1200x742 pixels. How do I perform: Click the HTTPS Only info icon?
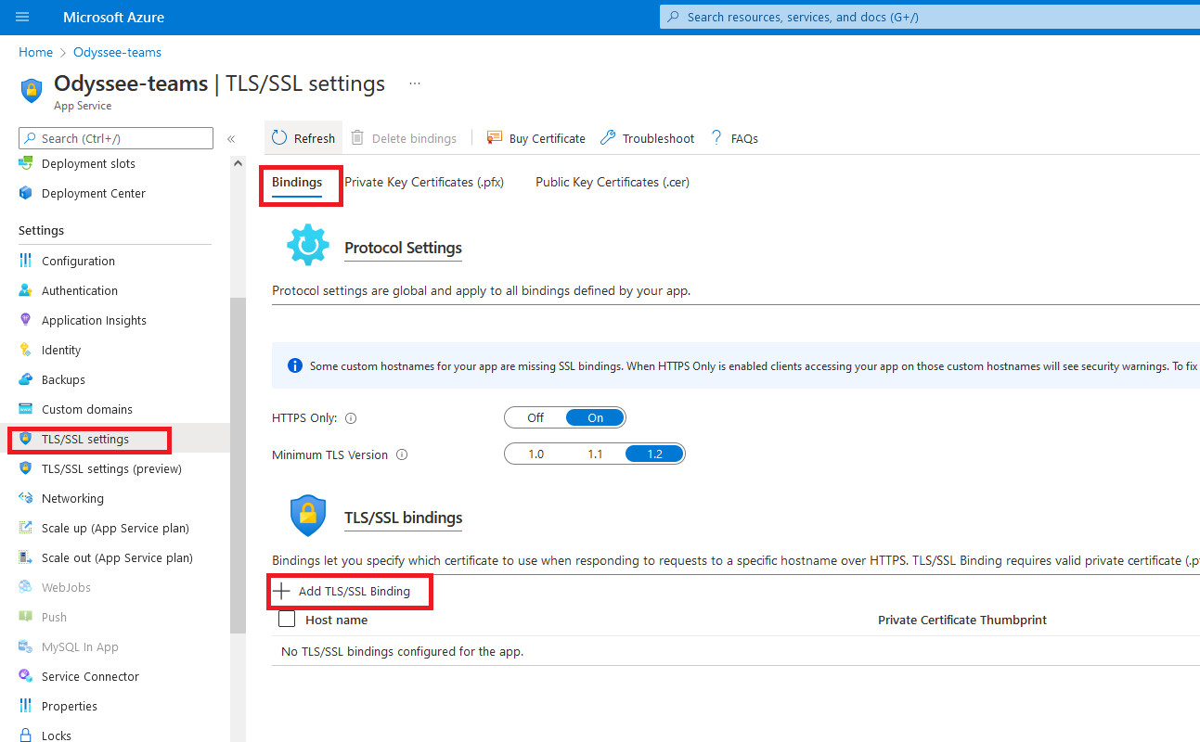[351, 418]
